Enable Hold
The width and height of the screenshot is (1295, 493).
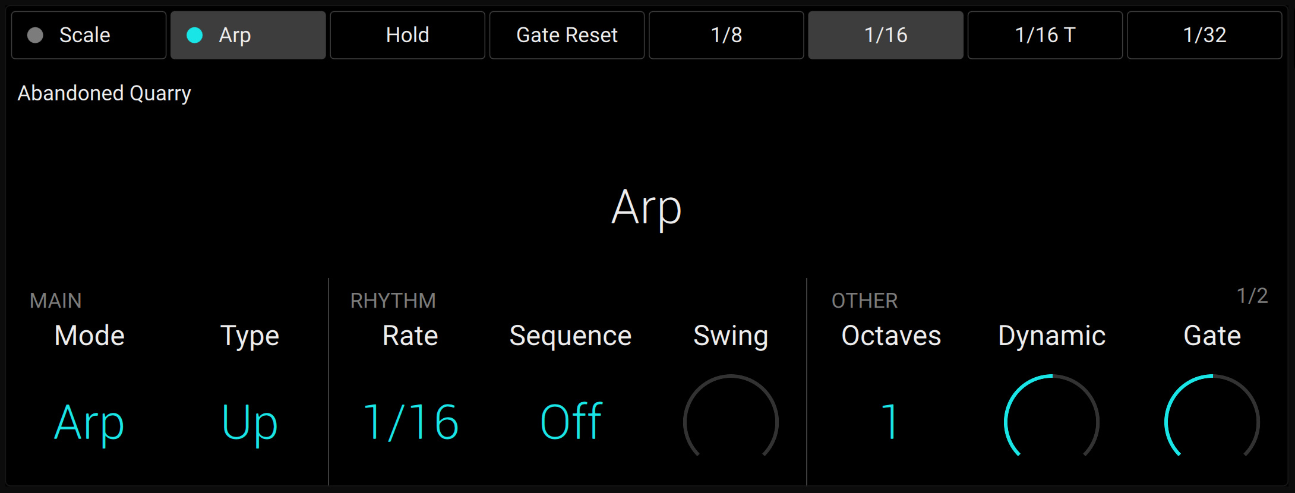[408, 35]
